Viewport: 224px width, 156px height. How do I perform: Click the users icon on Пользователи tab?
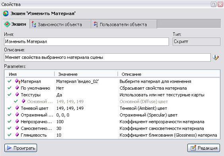(96, 24)
